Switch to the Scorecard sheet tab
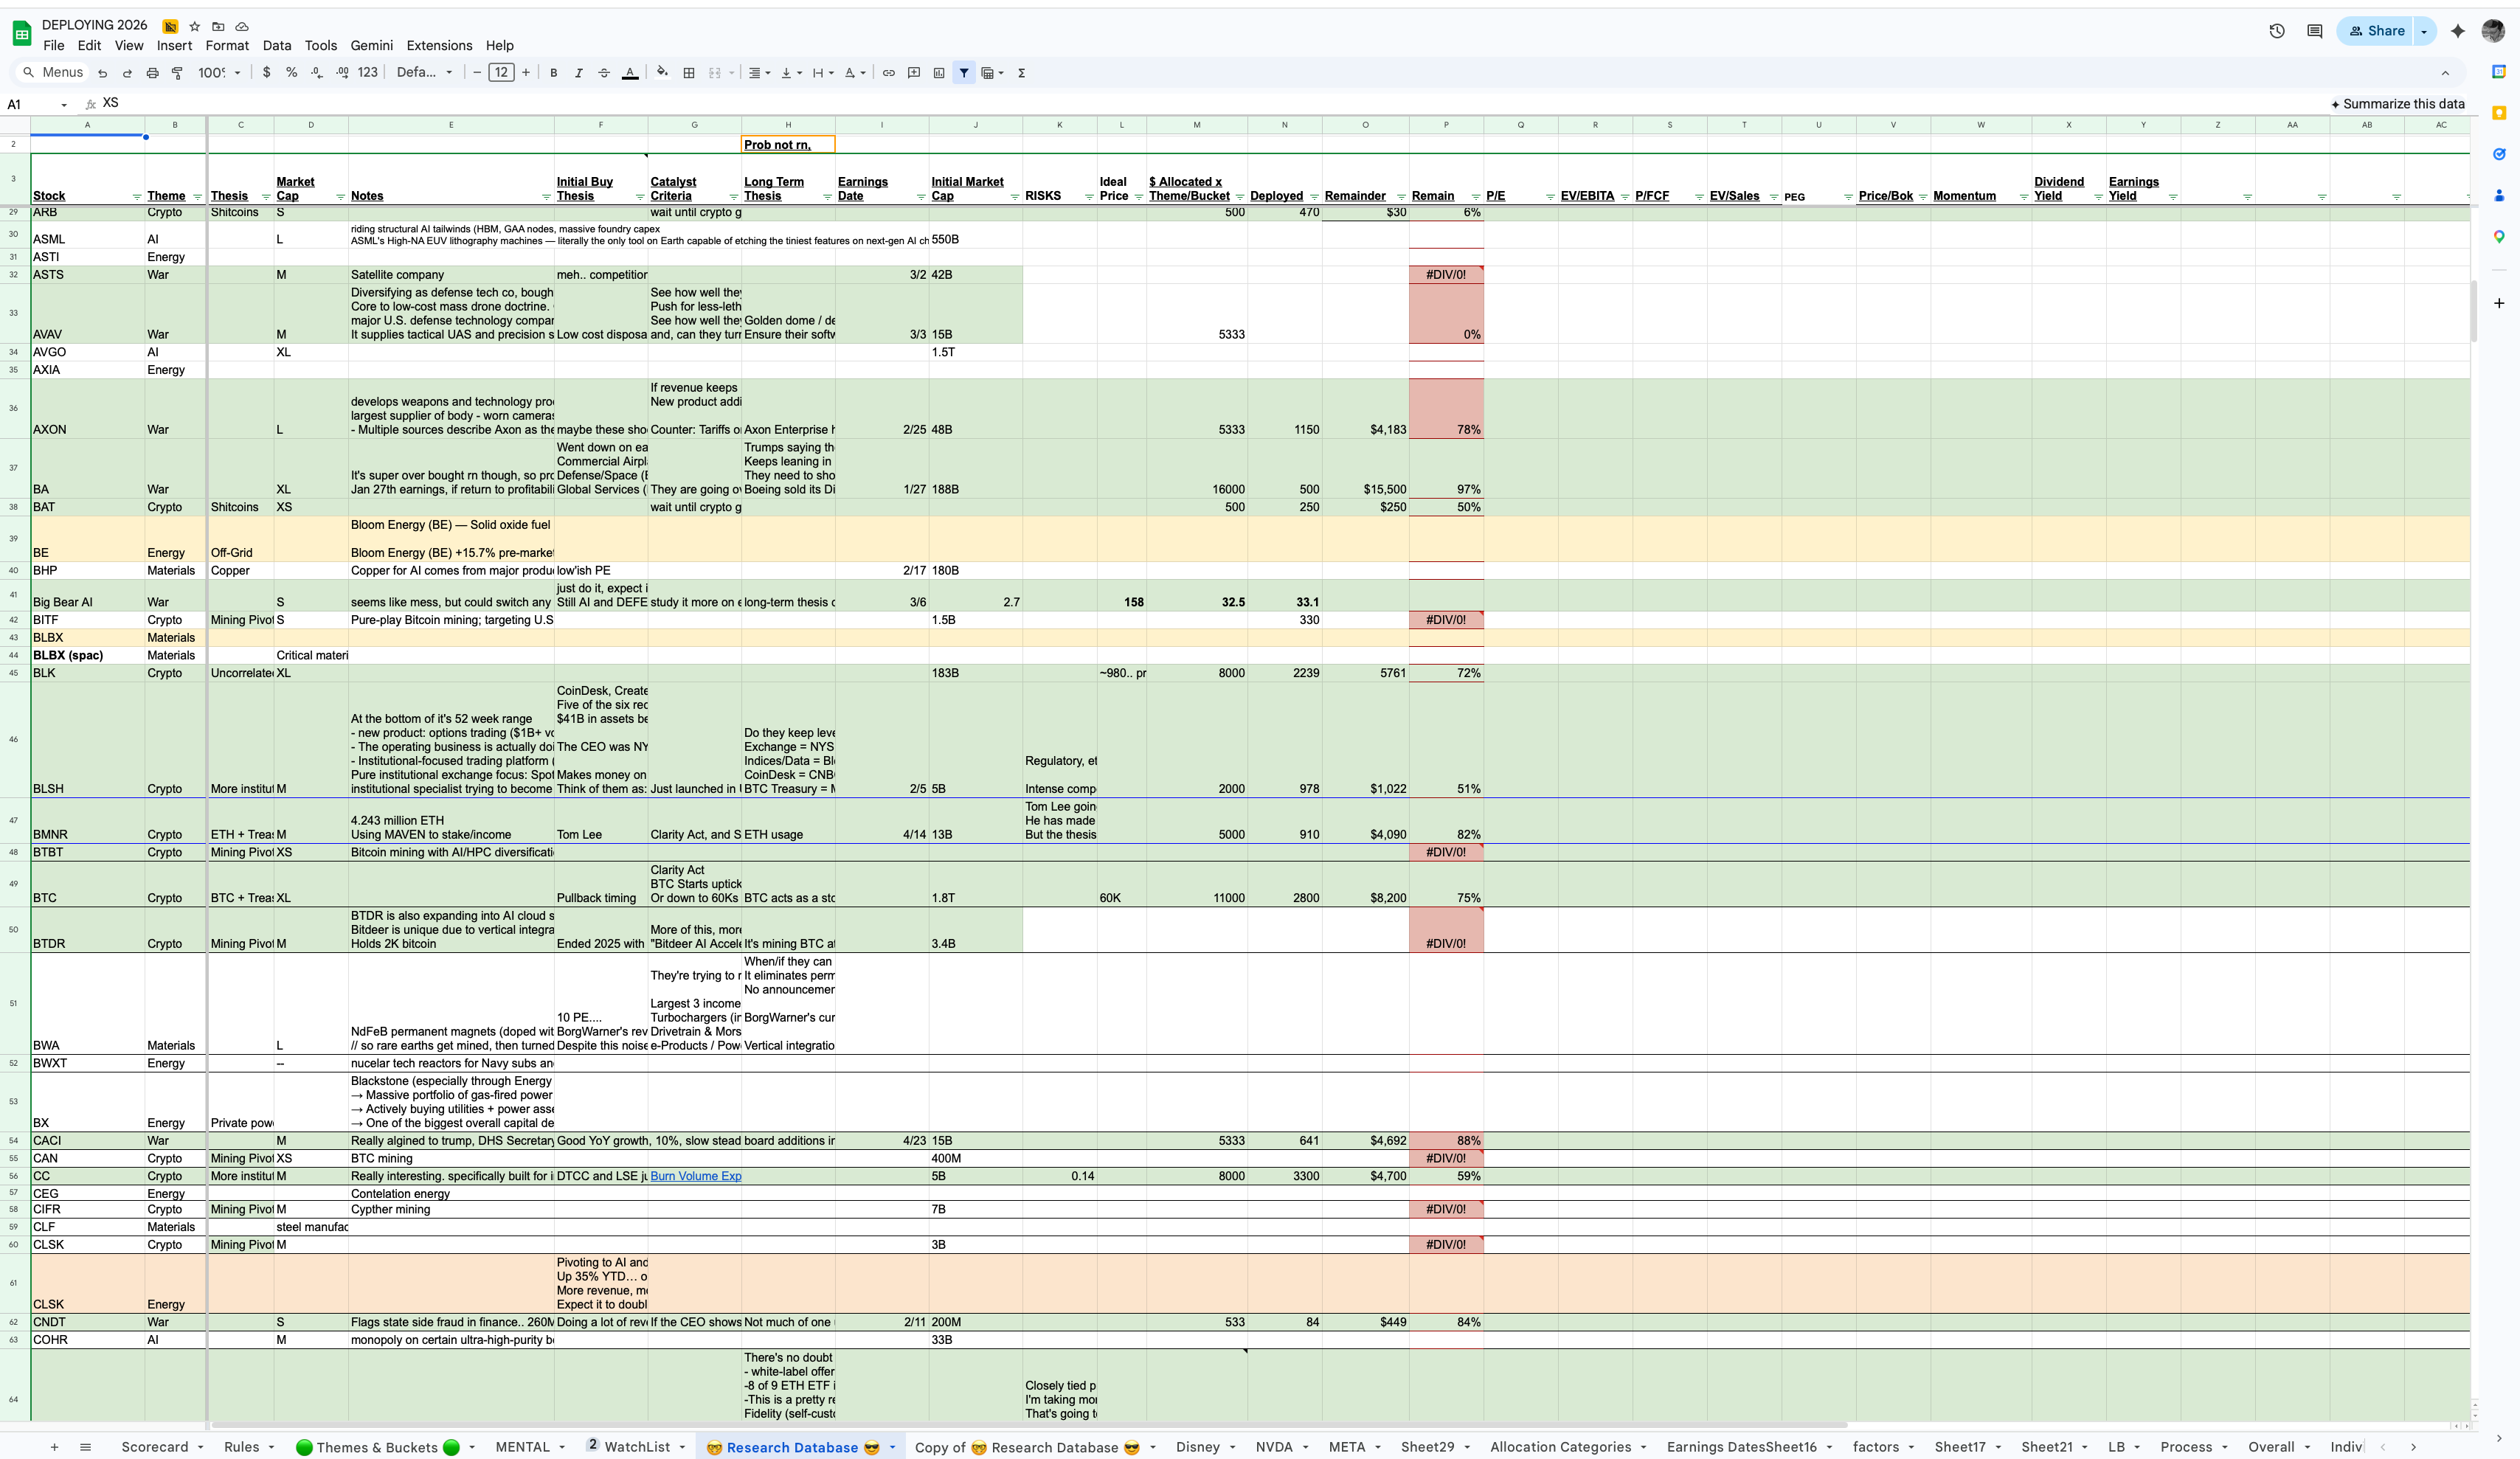Screen dimensions: 2520x1459 tap(154, 1447)
